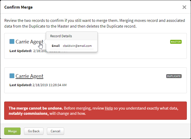Click the green MASTER badge
191x139 pixels.
(x=176, y=42)
